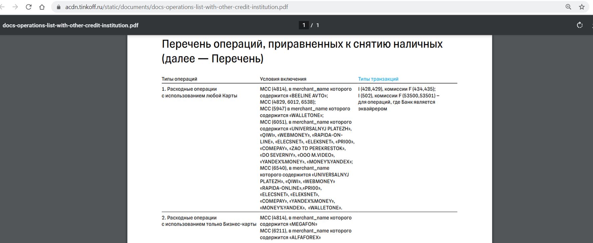Click text 'ZAO TD PEREKRESTOK'
Screen dimensions: 593x243
(317, 148)
